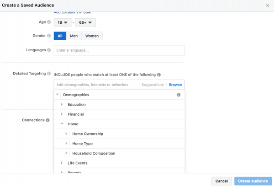Screen dimensions: 274x188
Task: Select the Home Type row label
Action: tap(83, 144)
